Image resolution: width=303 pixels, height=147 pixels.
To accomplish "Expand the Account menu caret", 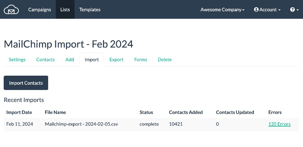I will (279, 10).
